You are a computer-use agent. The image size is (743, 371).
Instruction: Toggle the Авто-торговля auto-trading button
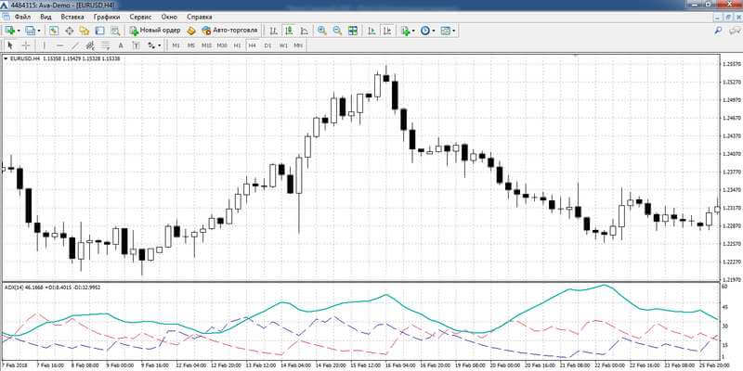click(229, 31)
